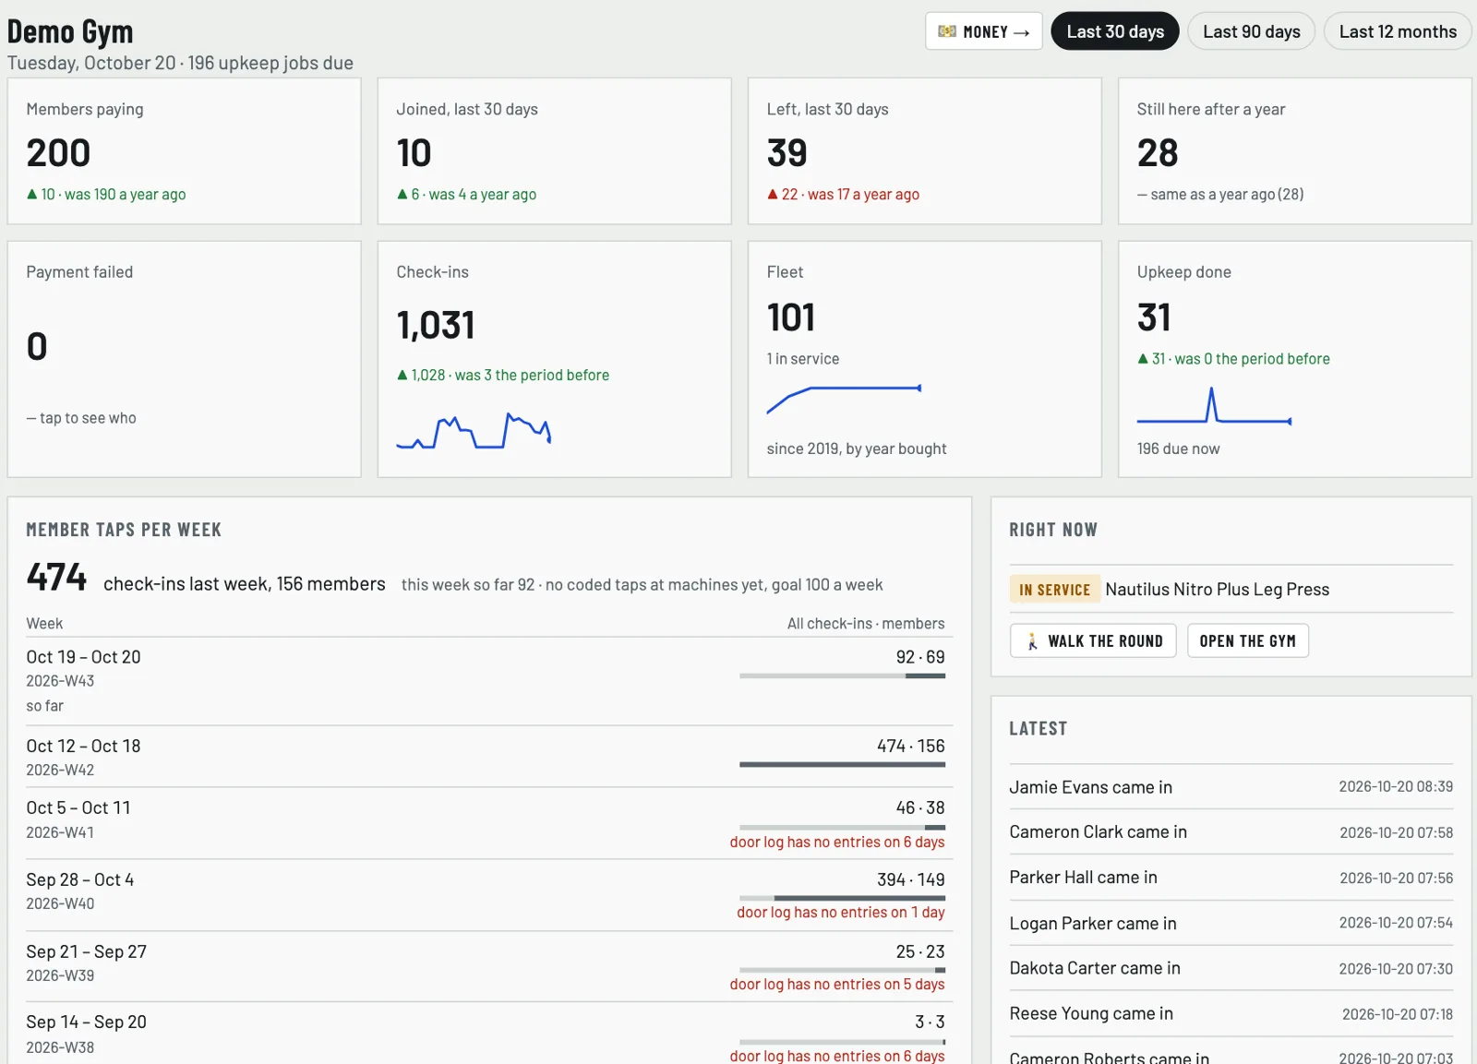
Task: Open the Fleet card
Action: [x=925, y=359]
